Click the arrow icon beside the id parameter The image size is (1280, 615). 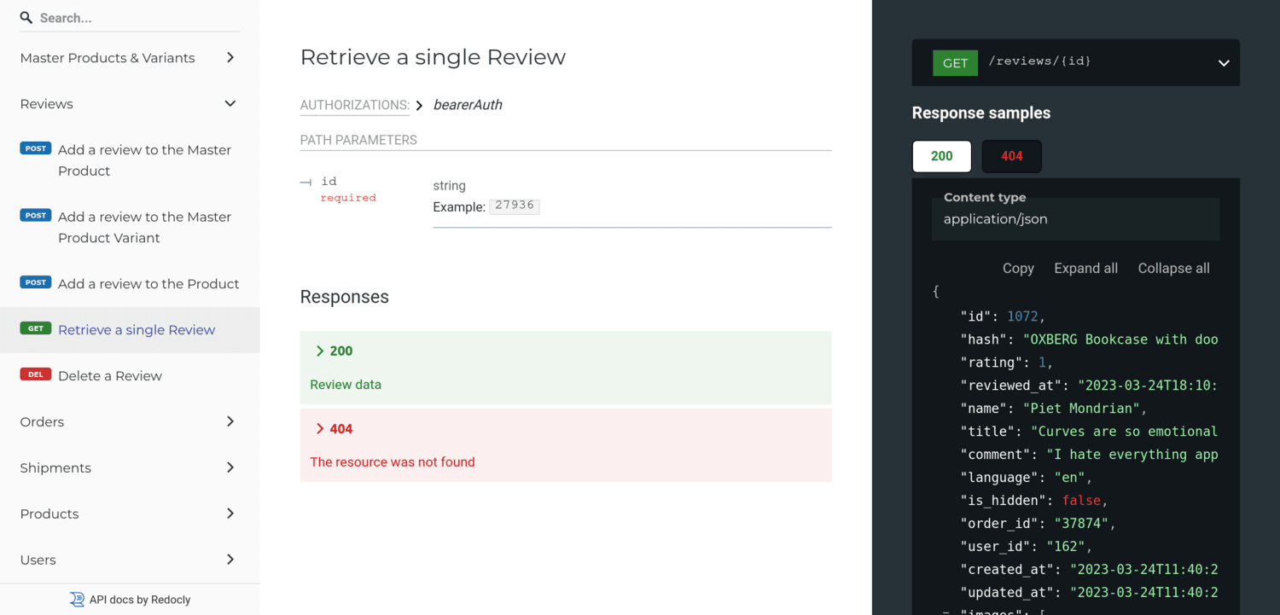tap(305, 181)
